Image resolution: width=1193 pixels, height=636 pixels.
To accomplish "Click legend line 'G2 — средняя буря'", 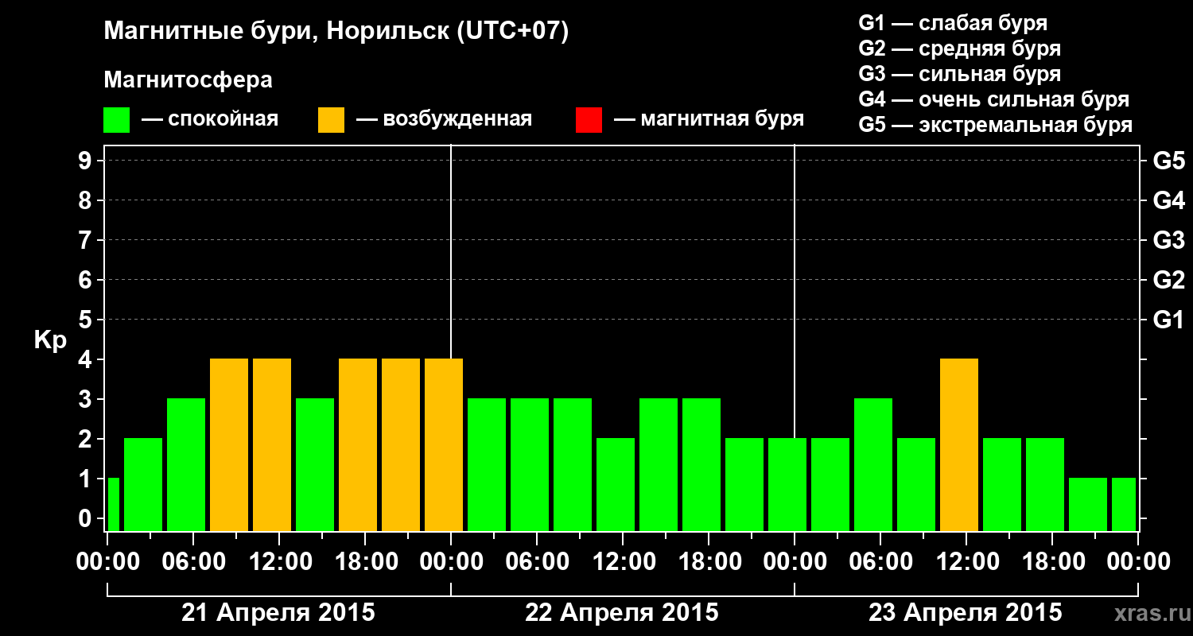I will [x=960, y=48].
